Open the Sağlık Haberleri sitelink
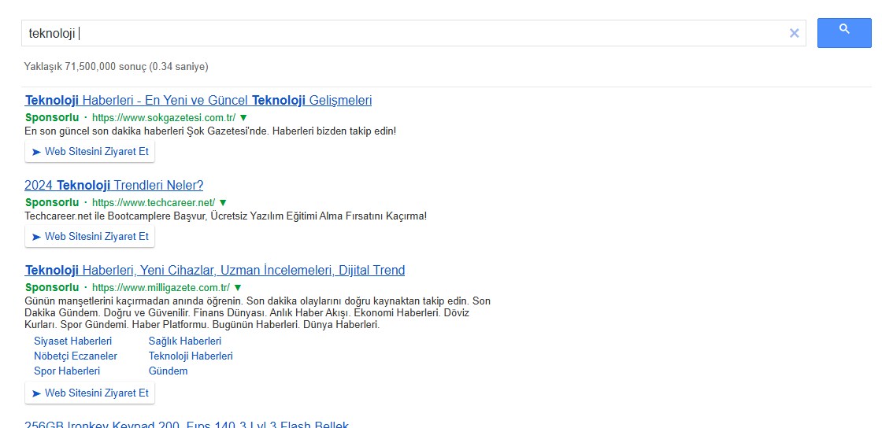882x428 pixels. 184,341
